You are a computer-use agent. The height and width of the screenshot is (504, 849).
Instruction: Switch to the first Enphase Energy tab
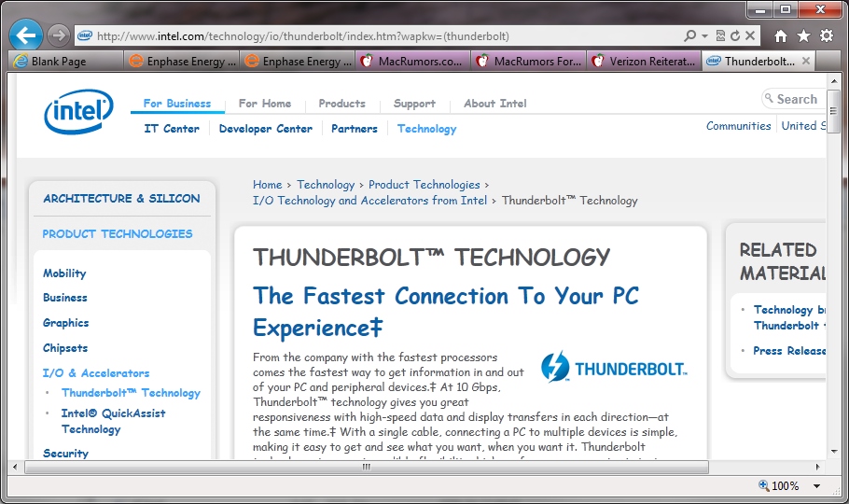[x=183, y=62]
